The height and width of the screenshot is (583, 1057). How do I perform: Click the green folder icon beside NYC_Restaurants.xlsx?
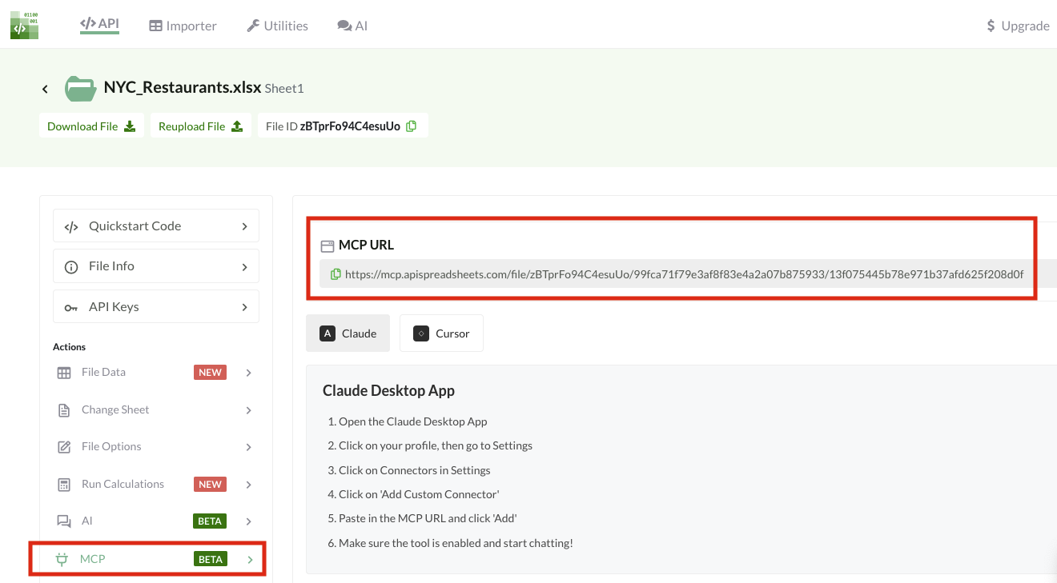(79, 88)
